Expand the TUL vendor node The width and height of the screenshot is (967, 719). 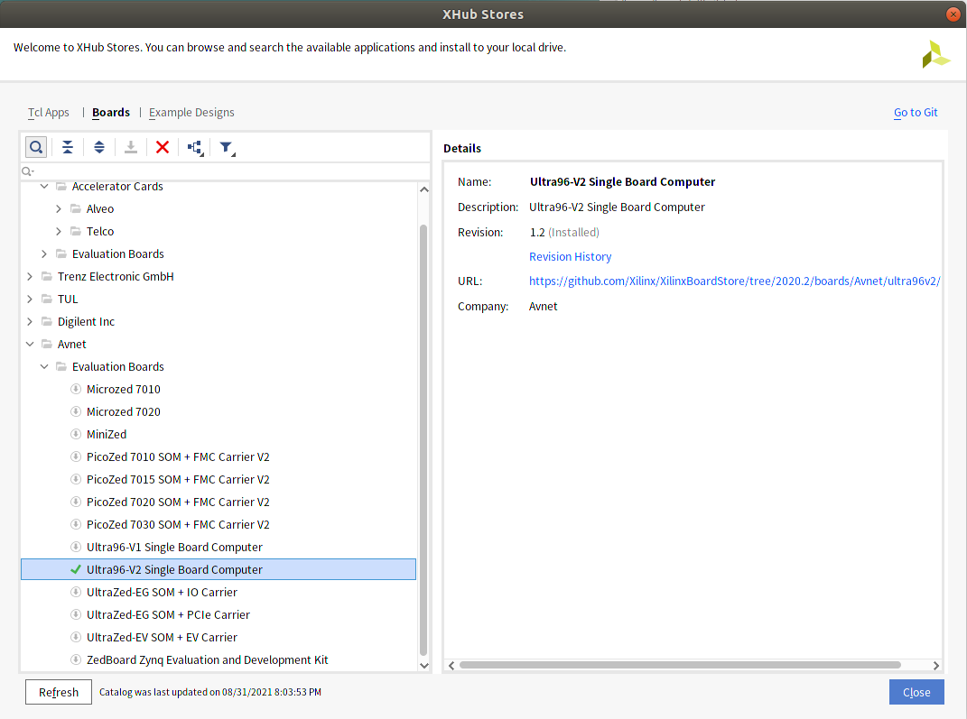coord(30,299)
